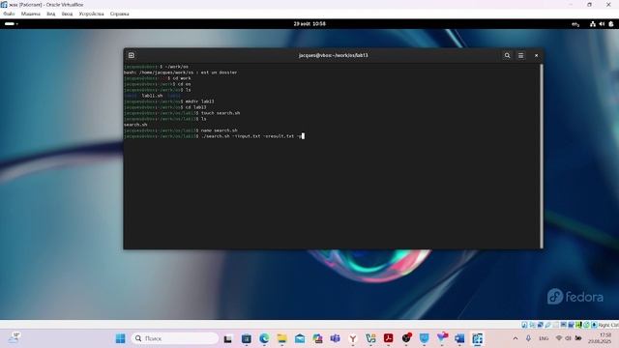Image resolution: width=619 pixels, height=348 pixels.
Task: Open Task View on the taskbar
Action: [228, 339]
